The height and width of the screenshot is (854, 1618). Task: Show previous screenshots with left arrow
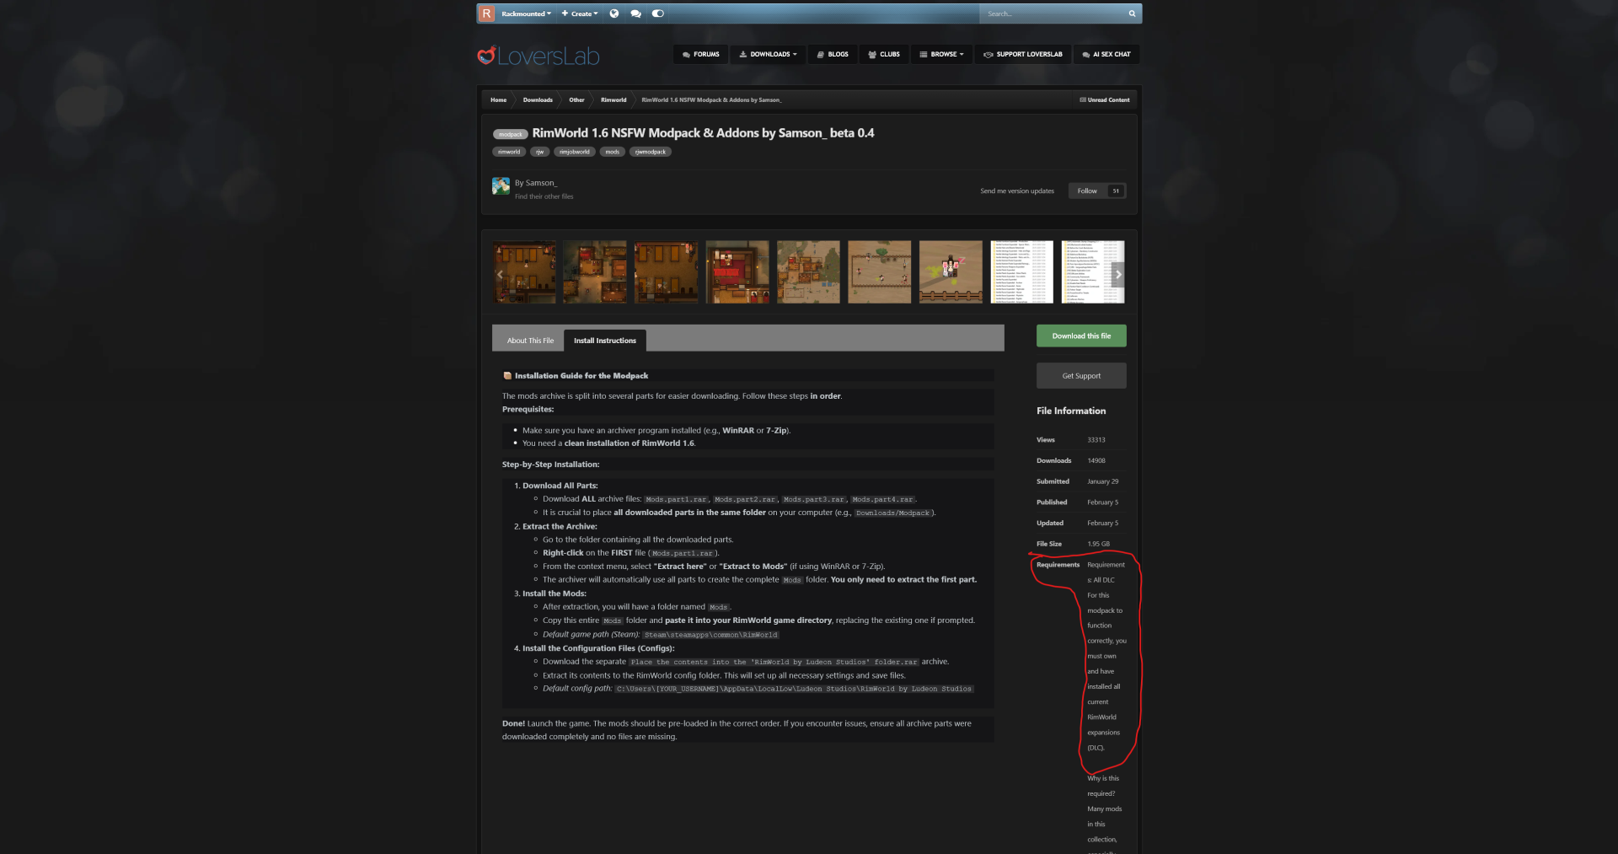point(500,274)
